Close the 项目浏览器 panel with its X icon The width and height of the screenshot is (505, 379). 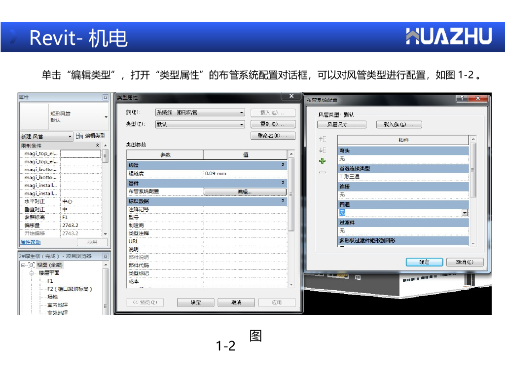point(106,256)
